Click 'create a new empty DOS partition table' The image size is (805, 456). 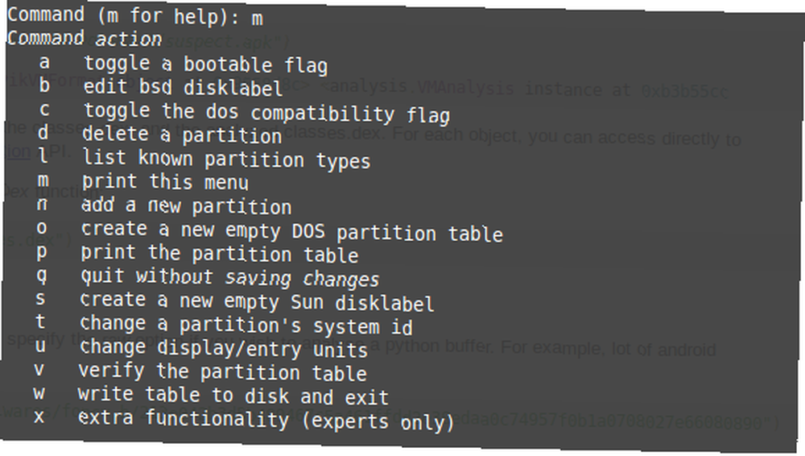291,231
